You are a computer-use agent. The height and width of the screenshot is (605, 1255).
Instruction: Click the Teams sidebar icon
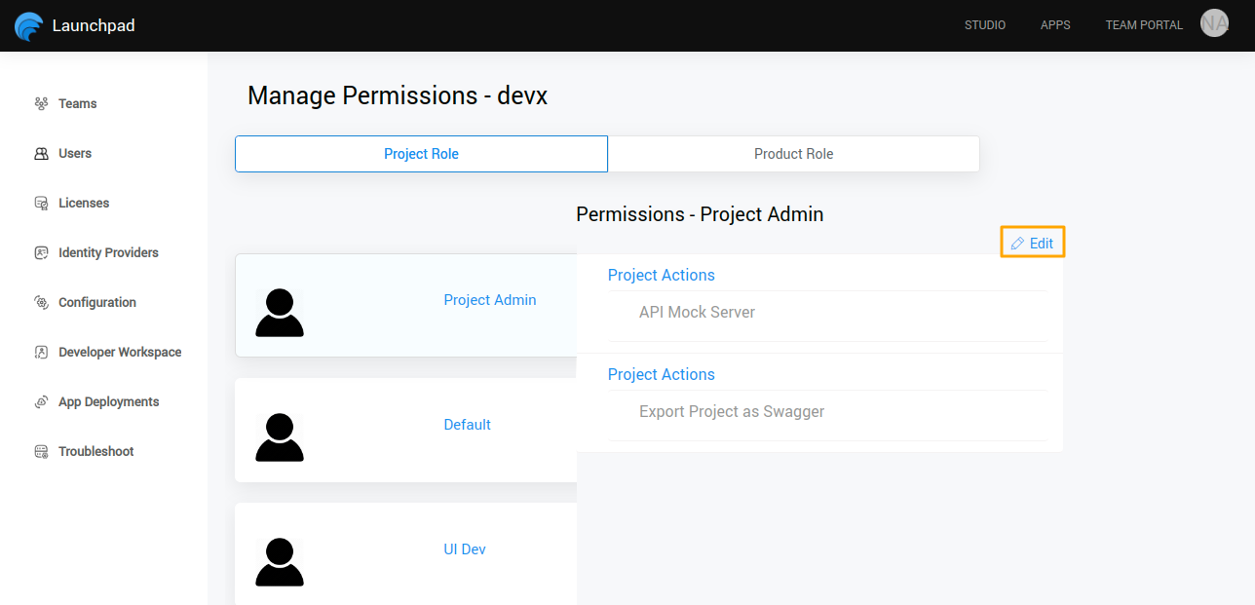(41, 104)
